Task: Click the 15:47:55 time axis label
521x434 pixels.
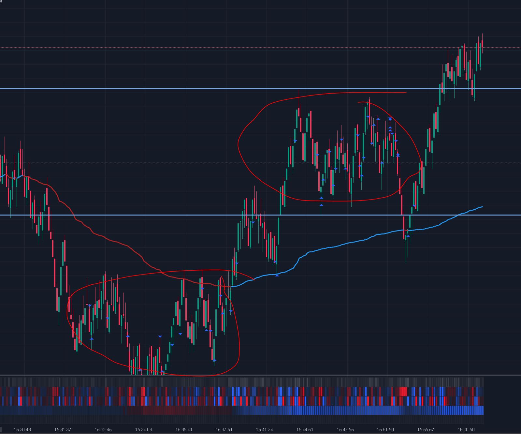Action: click(x=345, y=429)
